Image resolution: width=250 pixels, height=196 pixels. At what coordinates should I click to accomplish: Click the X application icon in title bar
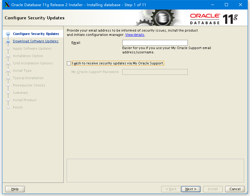[7, 5]
